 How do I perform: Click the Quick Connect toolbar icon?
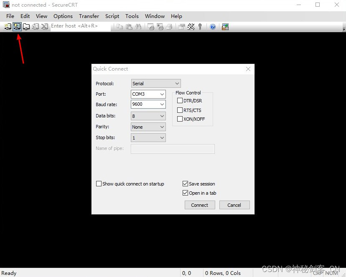click(x=17, y=27)
